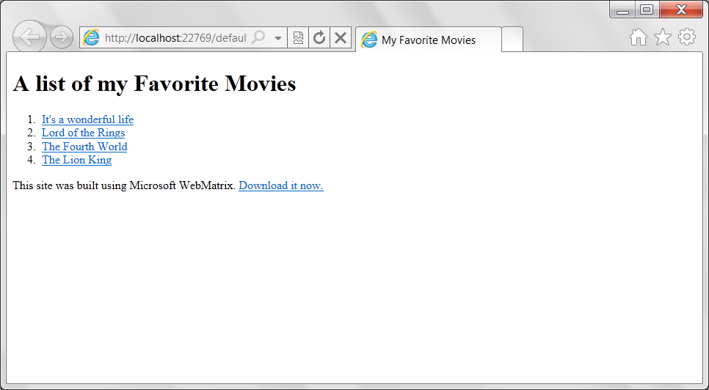Toggle the Compatibility View icon
Viewport: 709px width, 390px height.
[298, 37]
